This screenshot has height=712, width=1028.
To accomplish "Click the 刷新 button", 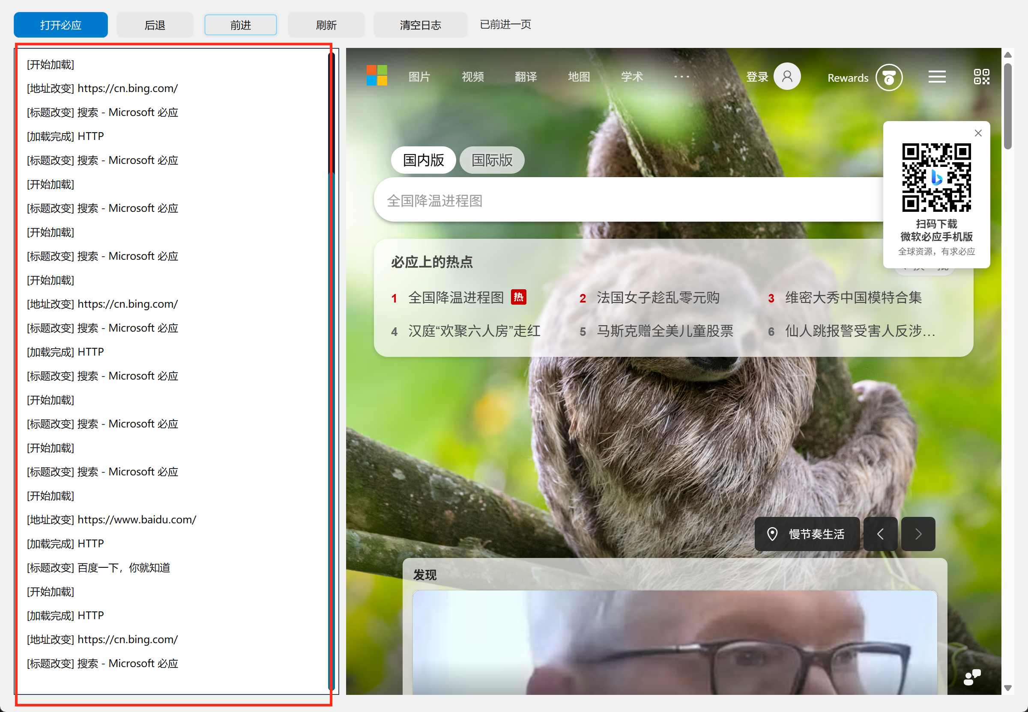I will point(326,25).
